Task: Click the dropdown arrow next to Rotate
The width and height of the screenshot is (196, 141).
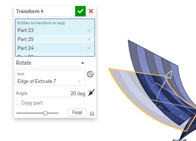Action: click(x=83, y=63)
